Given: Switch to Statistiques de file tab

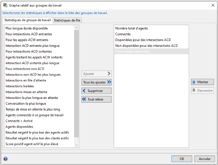Looking at the screenshot, I should tap(68, 20).
